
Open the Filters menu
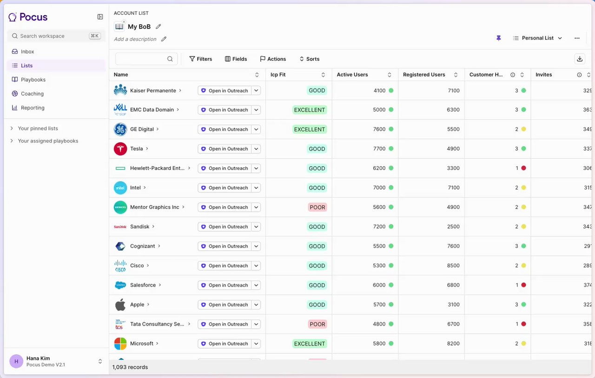click(201, 59)
